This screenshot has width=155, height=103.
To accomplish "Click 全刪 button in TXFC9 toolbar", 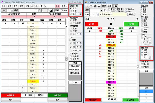I will (110, 6).
